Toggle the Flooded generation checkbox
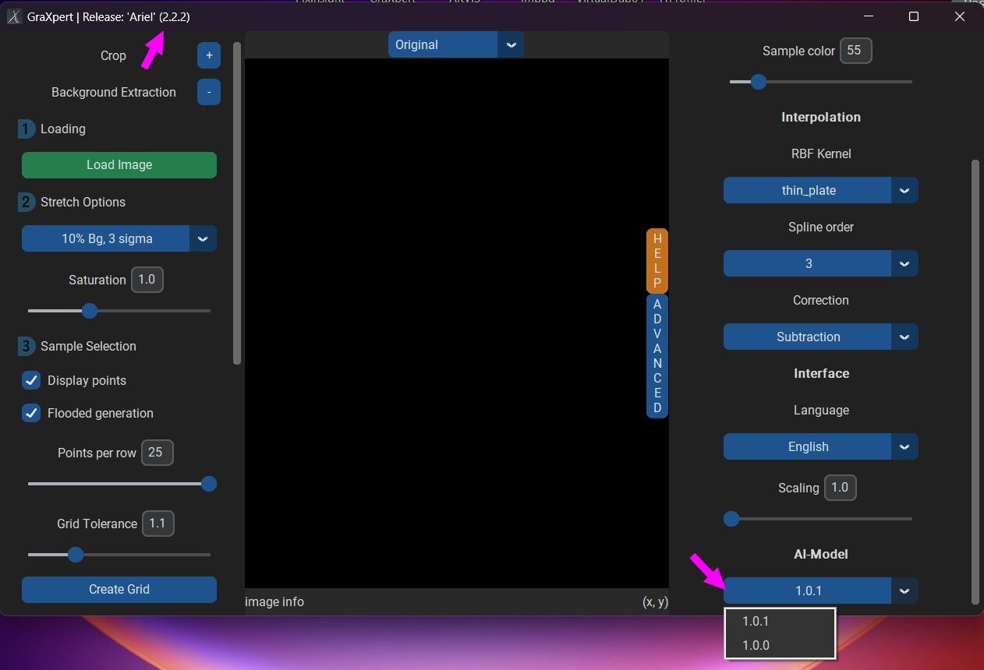The width and height of the screenshot is (984, 670). (x=31, y=413)
